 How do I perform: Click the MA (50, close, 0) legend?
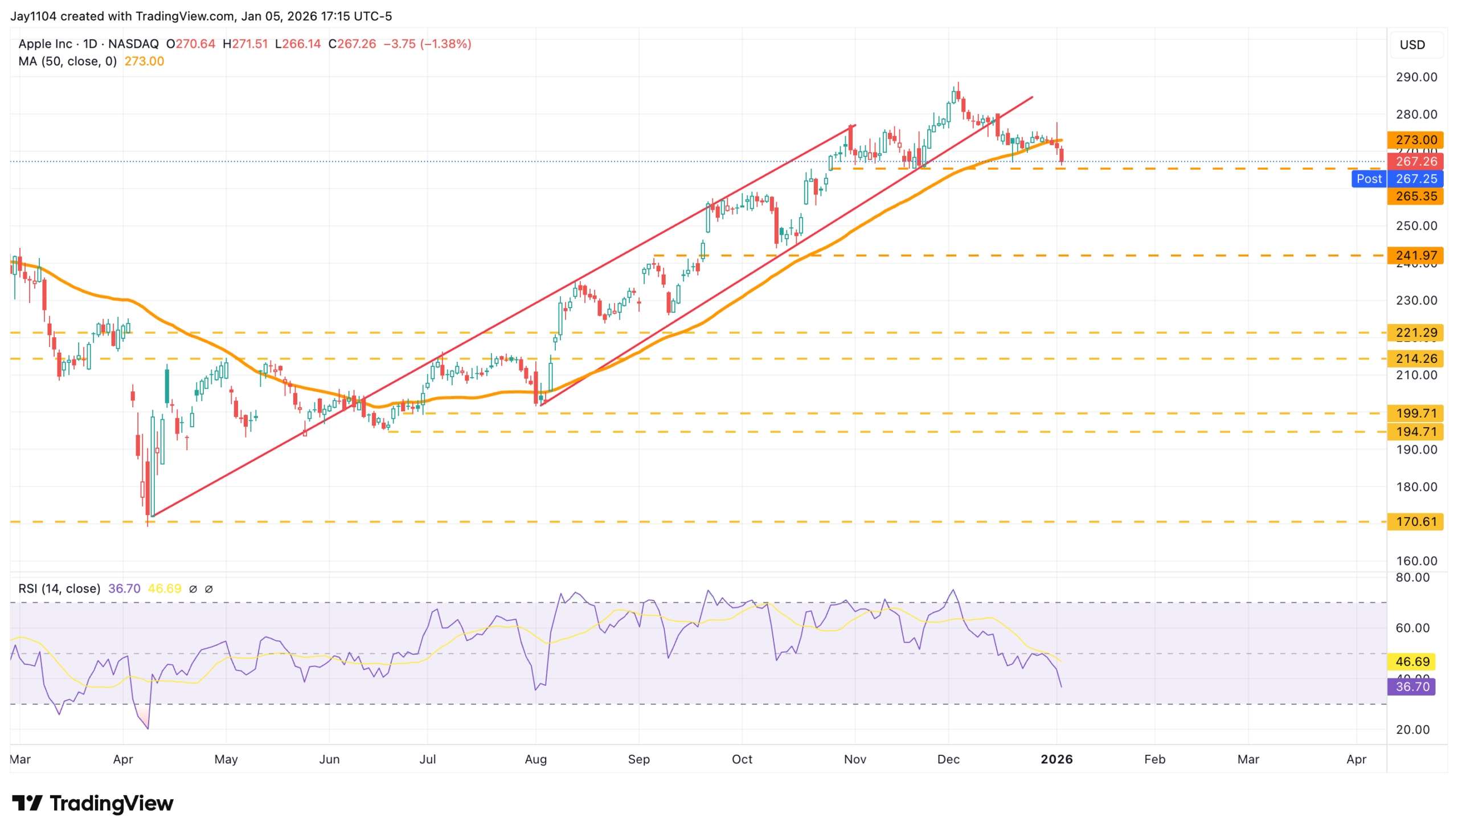[68, 62]
